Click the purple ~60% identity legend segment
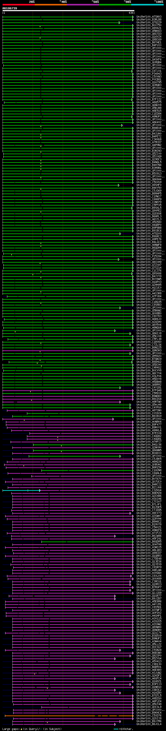Viewport: 166px width, 731px height. [x=83, y=5]
